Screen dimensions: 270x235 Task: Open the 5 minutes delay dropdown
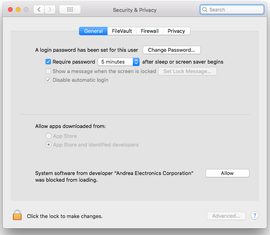pos(119,62)
